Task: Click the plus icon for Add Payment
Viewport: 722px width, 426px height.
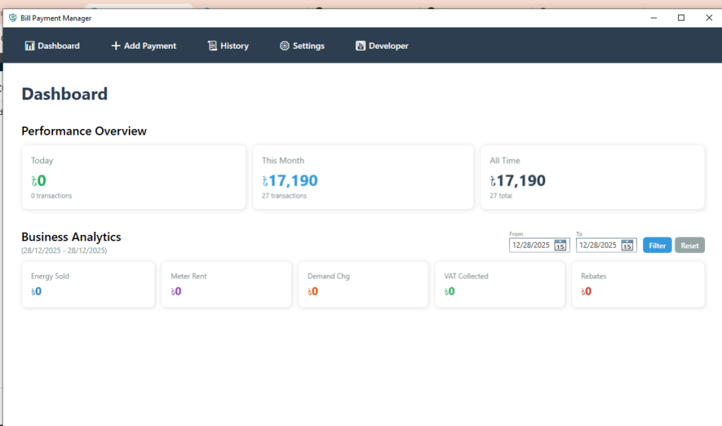Action: pos(116,46)
